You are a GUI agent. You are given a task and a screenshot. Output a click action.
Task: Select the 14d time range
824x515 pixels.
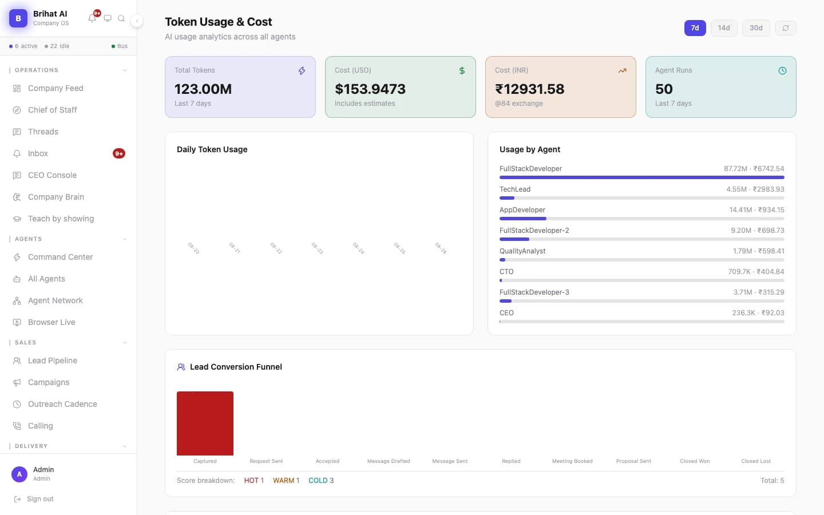724,28
